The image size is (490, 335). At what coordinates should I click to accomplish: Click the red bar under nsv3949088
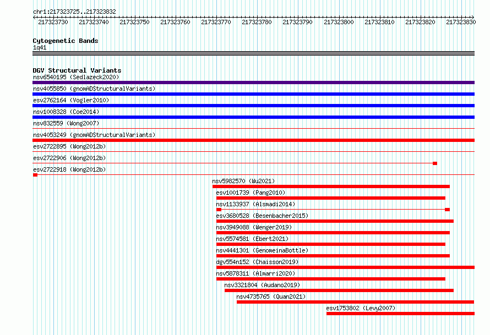(x=333, y=233)
